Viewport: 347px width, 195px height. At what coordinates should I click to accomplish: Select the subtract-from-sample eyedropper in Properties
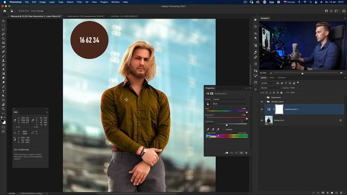(218, 129)
